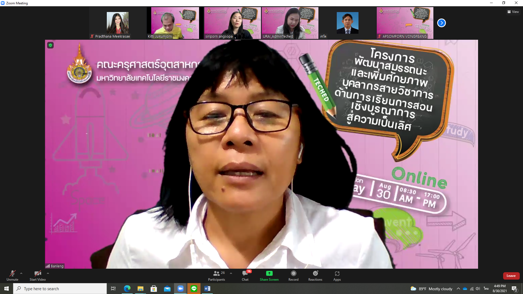523x294 pixels.
Task: Open weather widget showing 89°F
Action: [x=431, y=289]
